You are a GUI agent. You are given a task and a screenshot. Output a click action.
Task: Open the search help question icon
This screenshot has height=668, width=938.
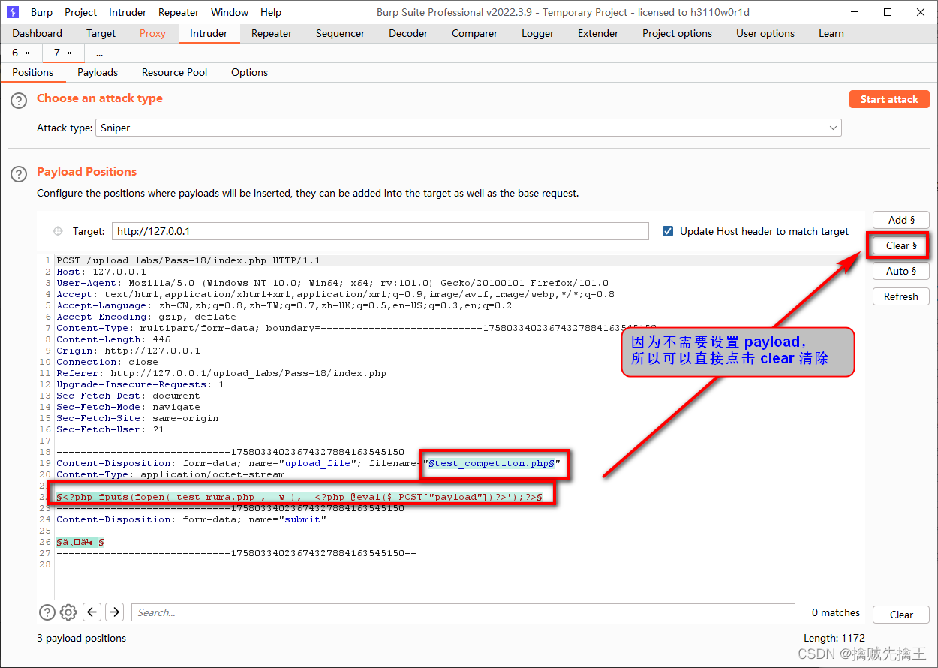pos(47,612)
